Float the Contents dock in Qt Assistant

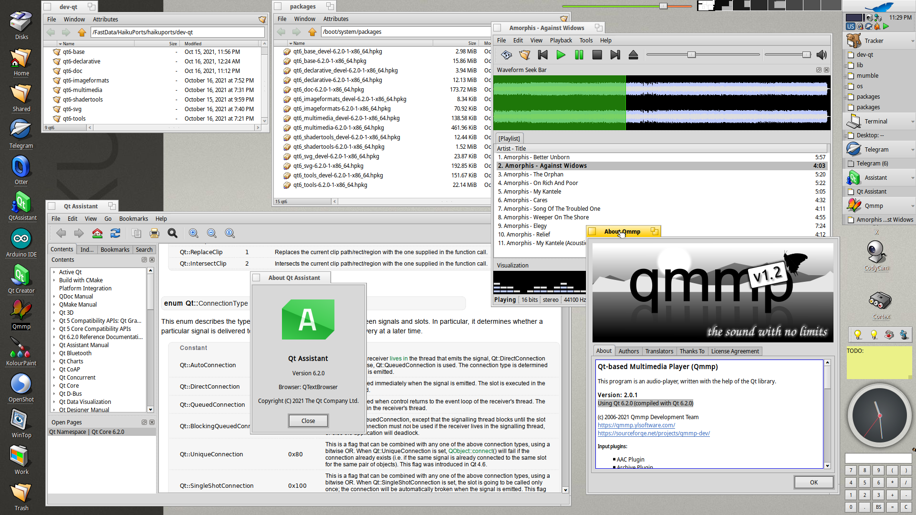(x=144, y=260)
